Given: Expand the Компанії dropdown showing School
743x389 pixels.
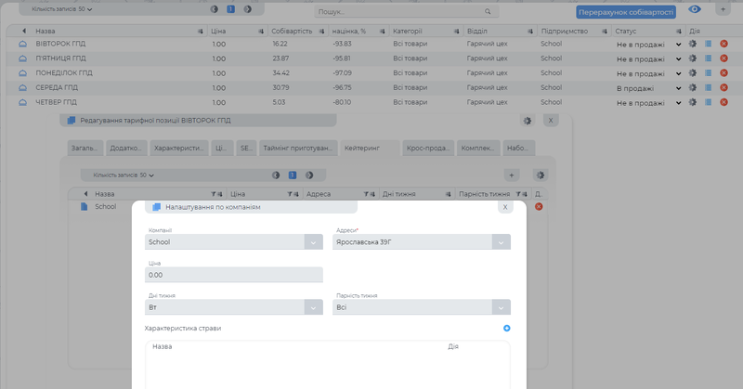Looking at the screenshot, I should coord(313,242).
